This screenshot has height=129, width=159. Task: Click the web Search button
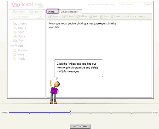coord(148,5)
